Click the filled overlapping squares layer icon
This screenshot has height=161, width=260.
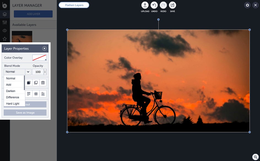click(x=29, y=83)
